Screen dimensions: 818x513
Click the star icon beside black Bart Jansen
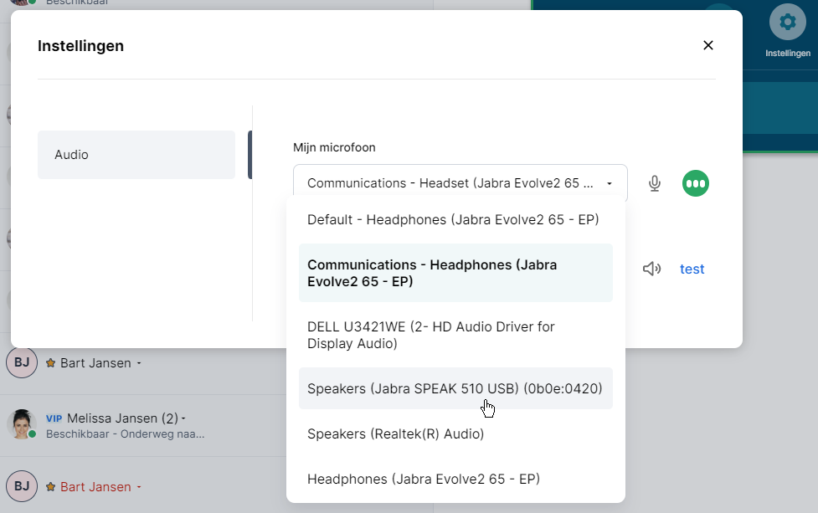tap(50, 363)
